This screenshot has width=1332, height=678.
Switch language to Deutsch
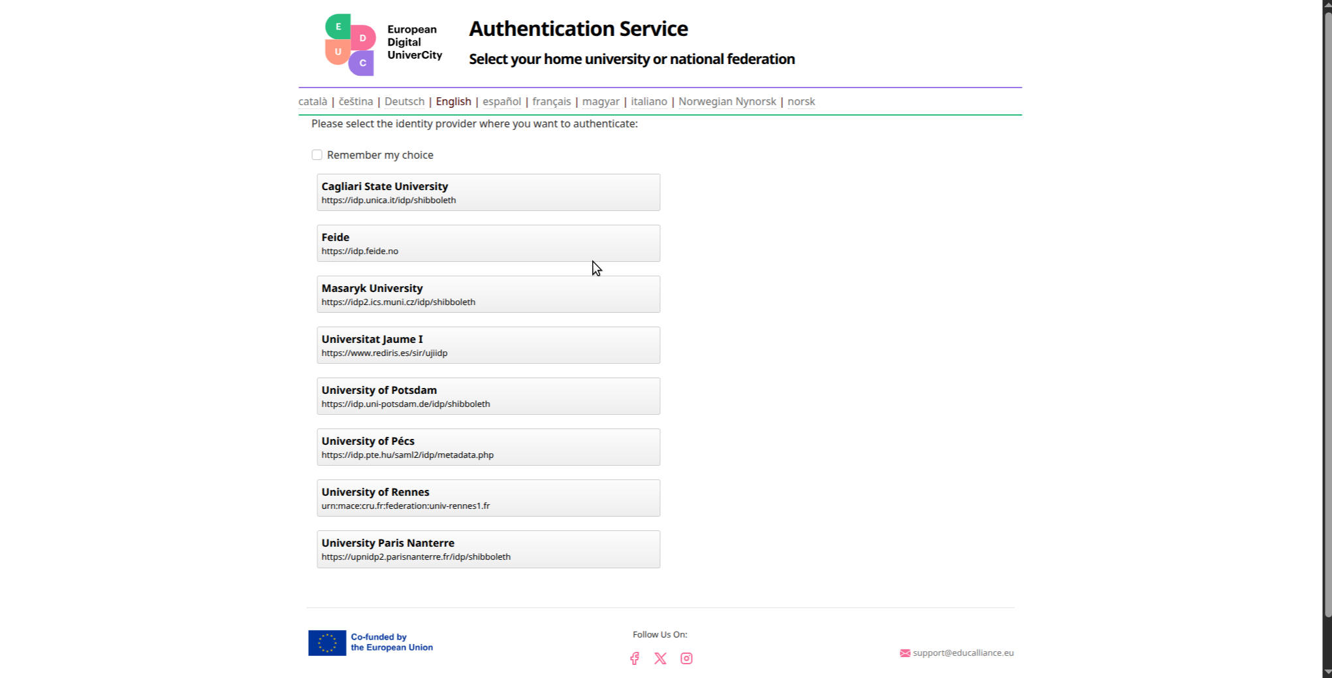point(404,101)
